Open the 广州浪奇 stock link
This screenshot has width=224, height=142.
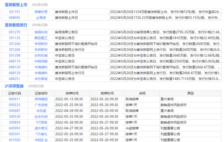[x=41, y=105]
